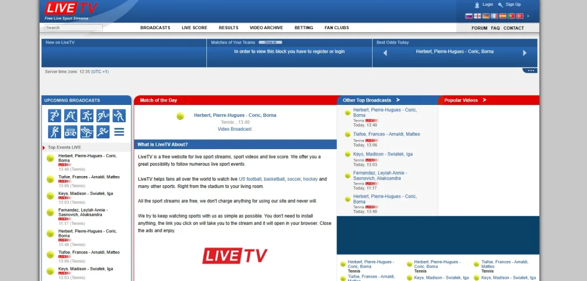Click the Login link
Screen dimensions: 587x281
coord(487,5)
